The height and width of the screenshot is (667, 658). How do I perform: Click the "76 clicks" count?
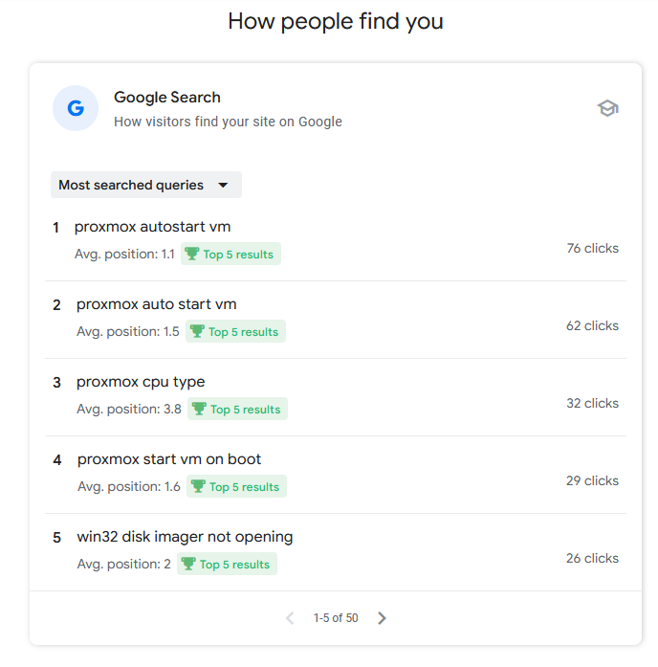(x=592, y=249)
